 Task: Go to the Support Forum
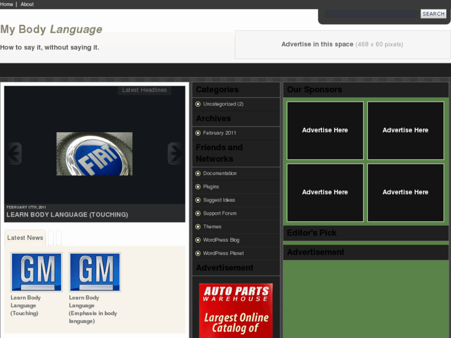[220, 213]
